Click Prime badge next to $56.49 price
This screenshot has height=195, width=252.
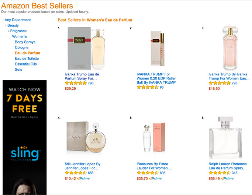228,178
